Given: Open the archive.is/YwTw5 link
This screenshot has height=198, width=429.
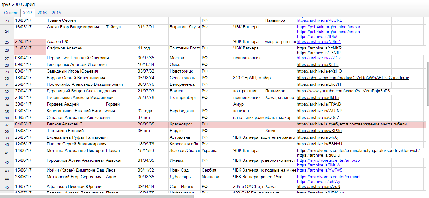Looking at the screenshot, I should pyautogui.click(x=319, y=170).
